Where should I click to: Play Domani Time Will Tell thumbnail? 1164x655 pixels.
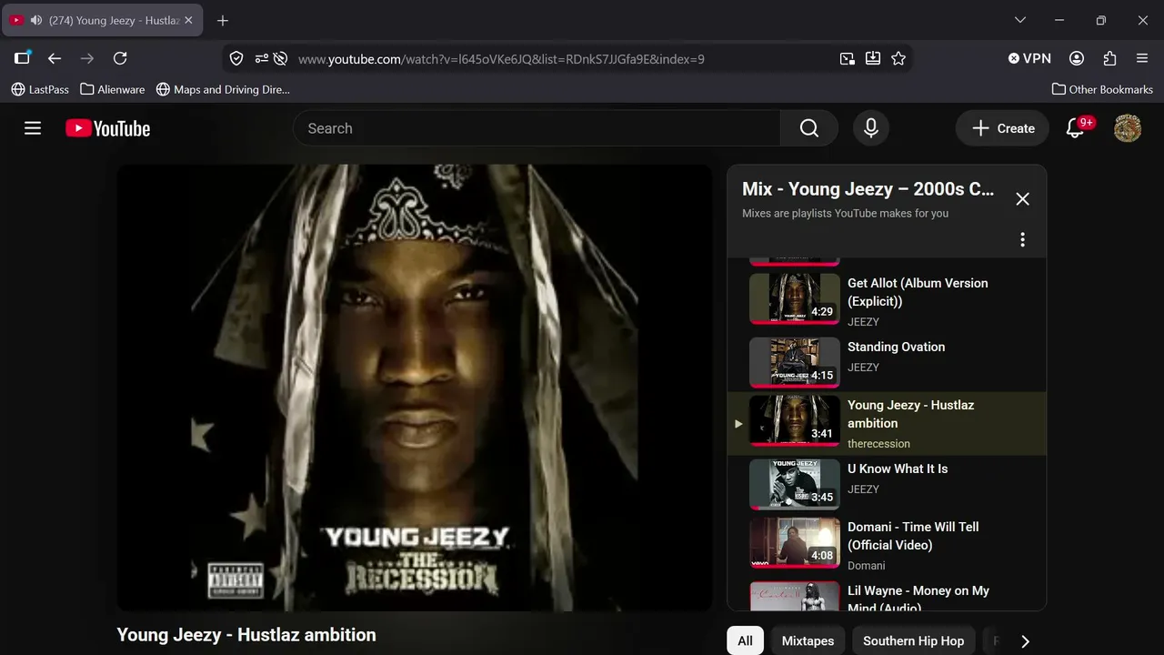pos(795,542)
